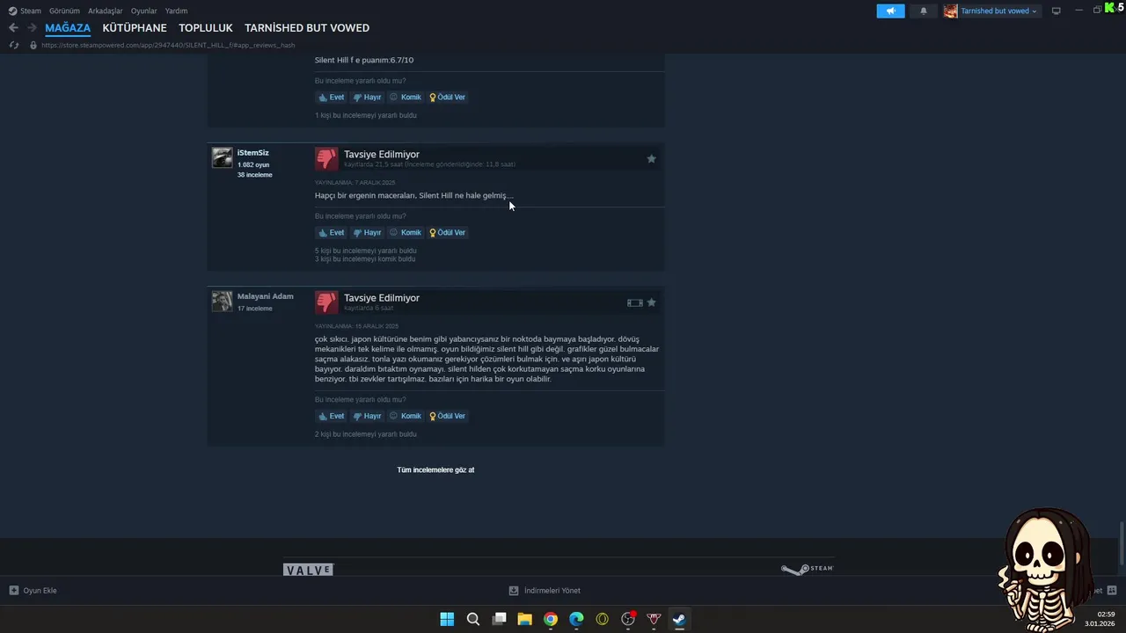Vote Hayır on iStemSiz's review
Viewport: 1126px width, 633px height.
367,233
